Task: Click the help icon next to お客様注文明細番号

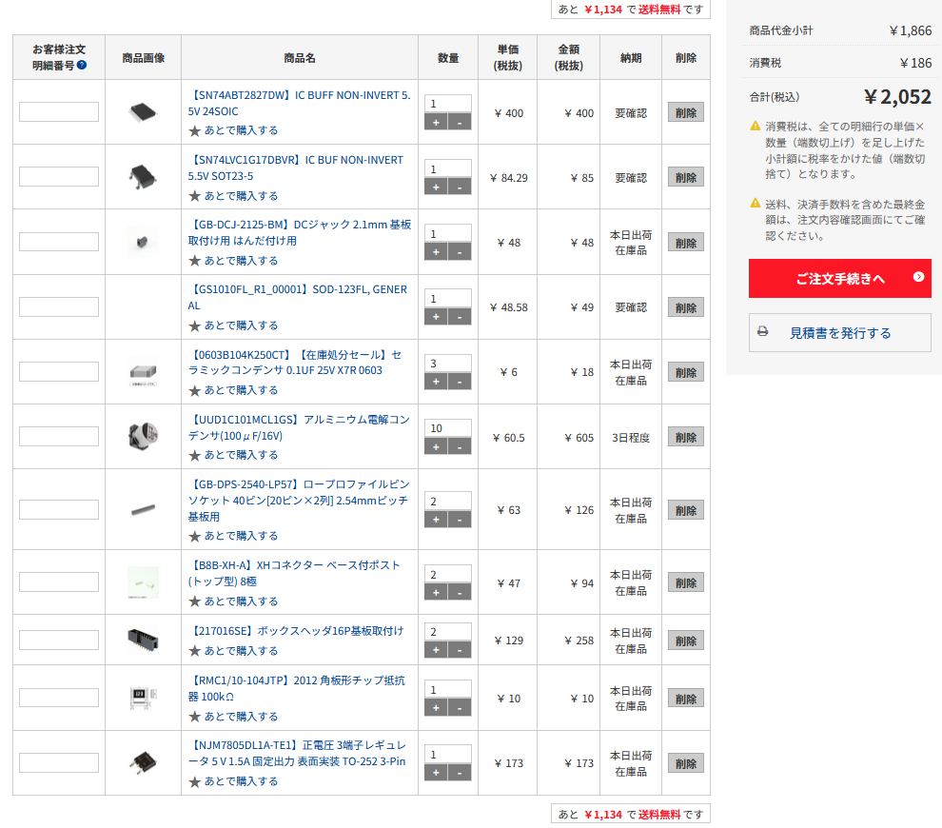Action: [x=82, y=65]
